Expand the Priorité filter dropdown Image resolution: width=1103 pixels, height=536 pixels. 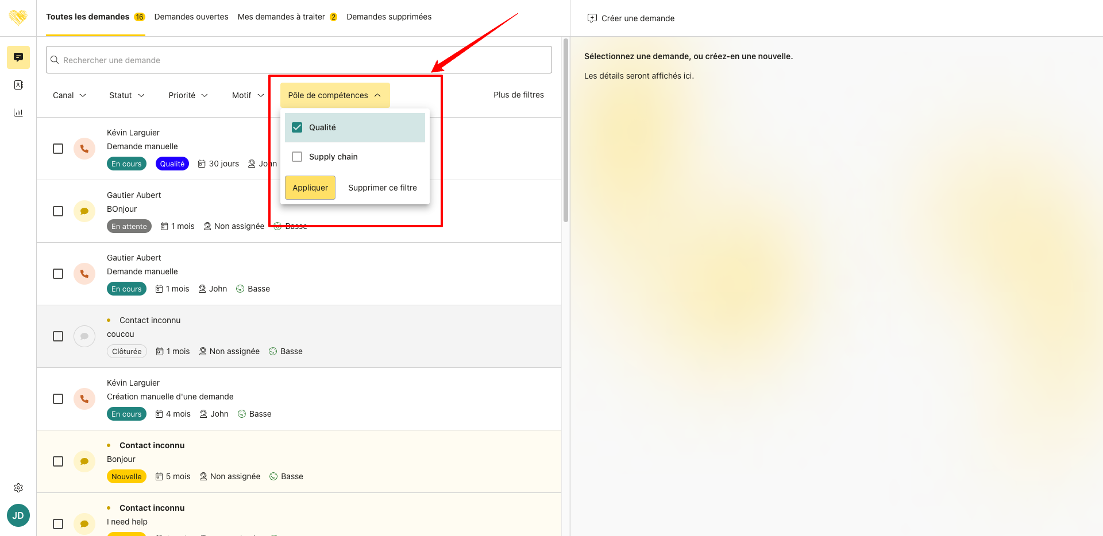click(x=188, y=95)
